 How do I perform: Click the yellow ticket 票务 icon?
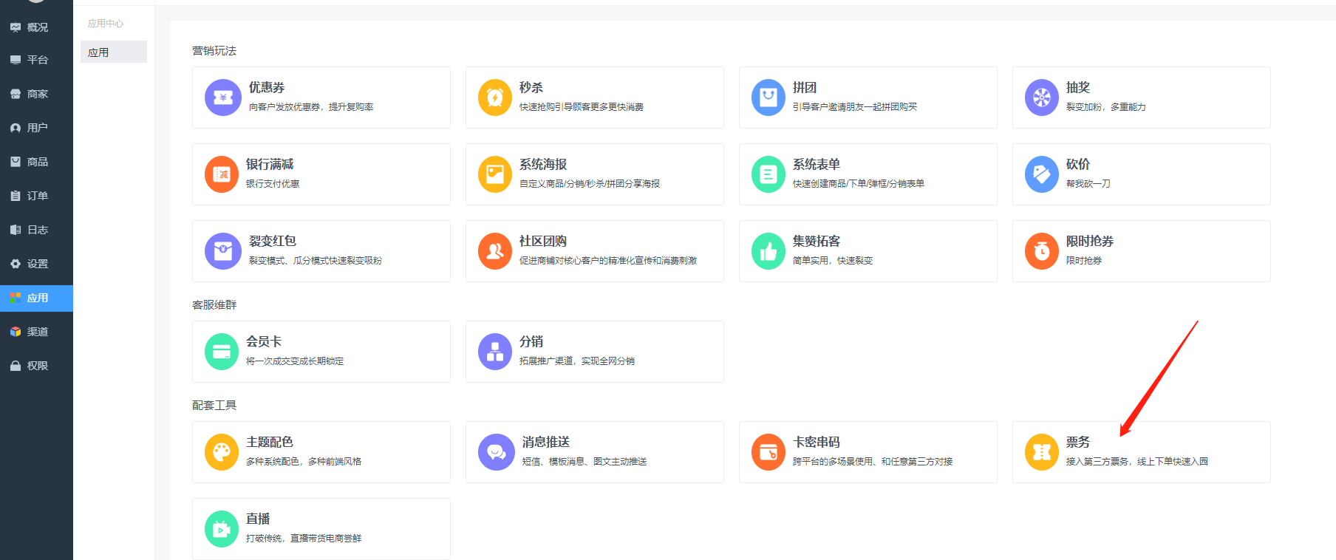[1042, 452]
